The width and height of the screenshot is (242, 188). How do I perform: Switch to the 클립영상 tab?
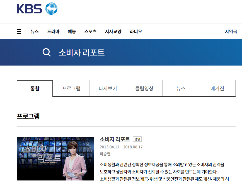click(x=144, y=88)
